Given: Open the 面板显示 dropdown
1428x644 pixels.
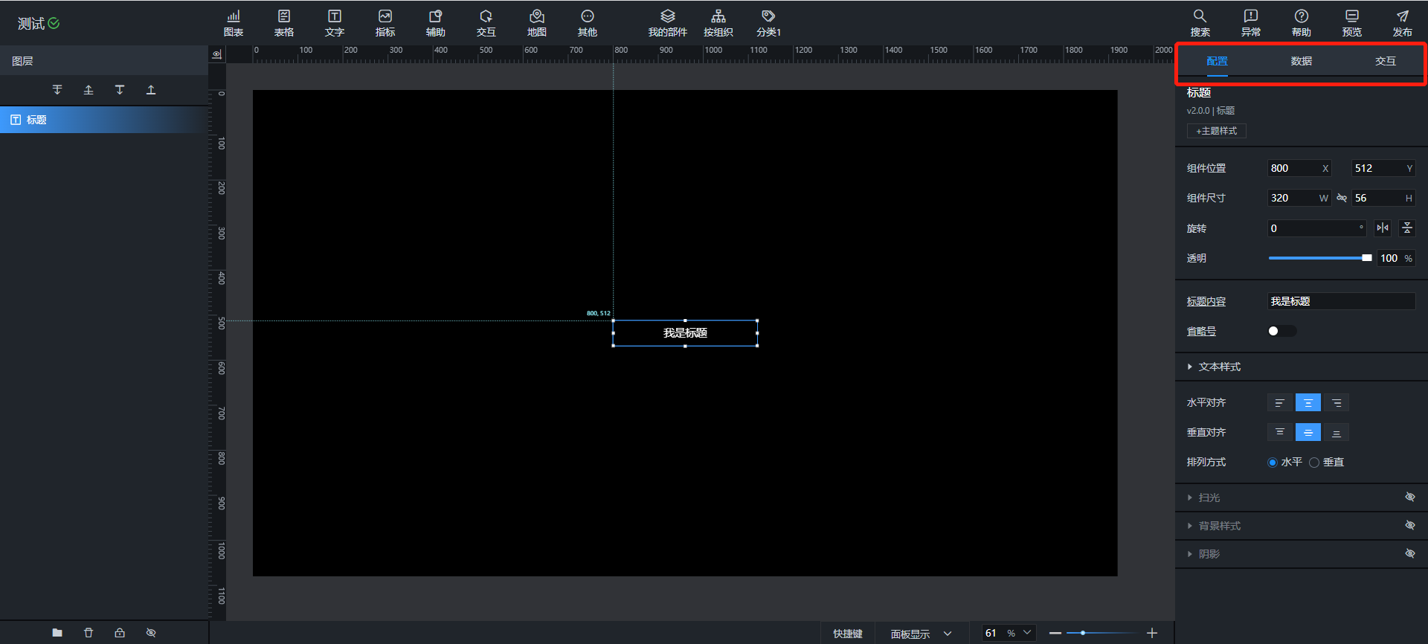Looking at the screenshot, I should (921, 634).
